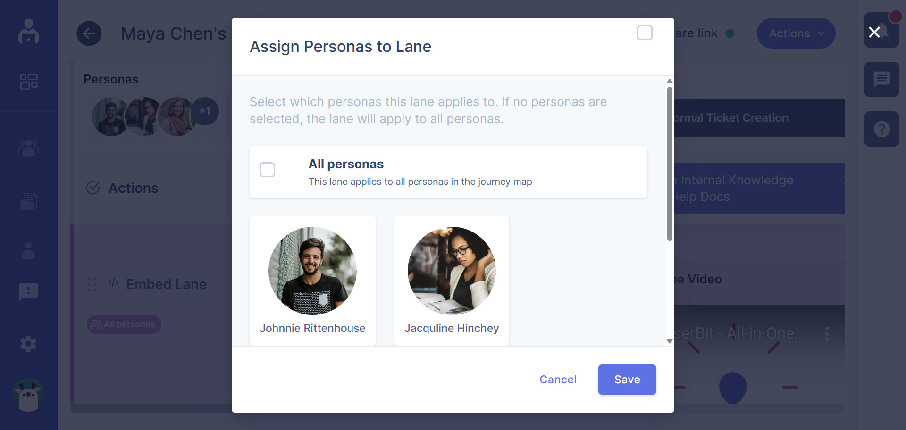The height and width of the screenshot is (430, 906).
Task: Enable the All personas checkbox
Action: (267, 169)
